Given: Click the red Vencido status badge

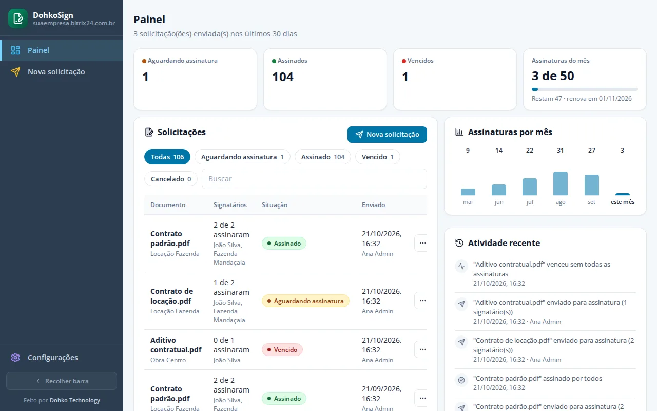Looking at the screenshot, I should pyautogui.click(x=282, y=349).
